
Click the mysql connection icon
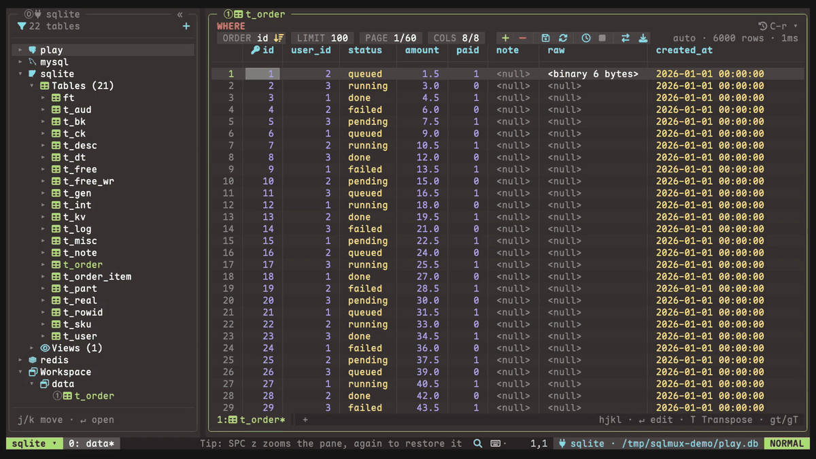click(x=32, y=62)
